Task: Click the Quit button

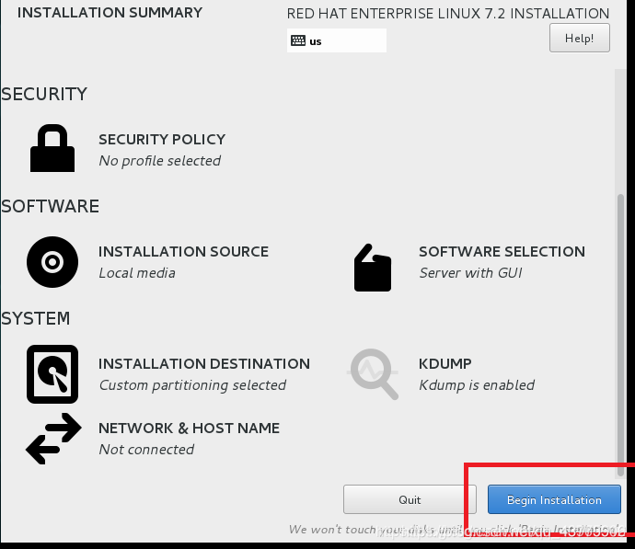Action: 410,499
